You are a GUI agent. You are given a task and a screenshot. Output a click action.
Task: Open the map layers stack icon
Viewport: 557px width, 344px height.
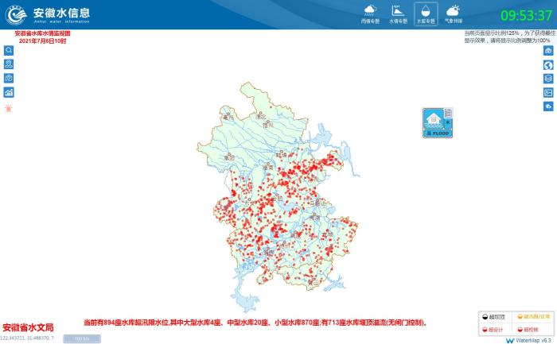click(548, 79)
